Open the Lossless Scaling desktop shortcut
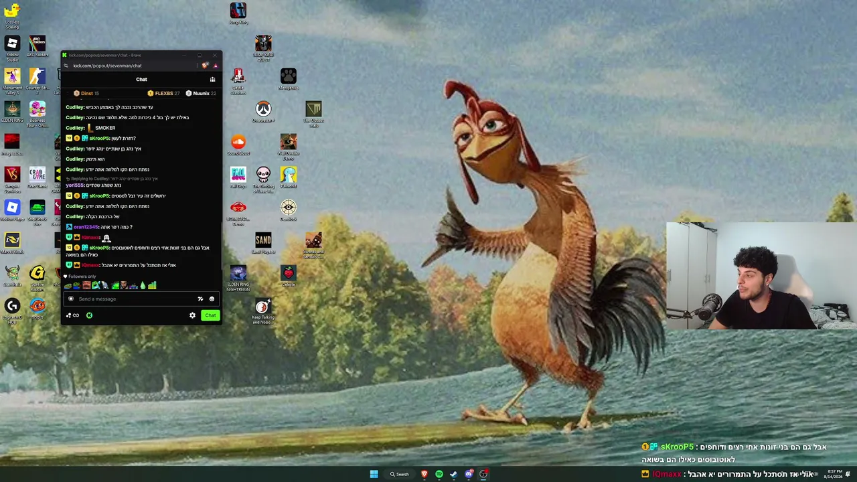Viewport: 857px width, 482px height. click(x=12, y=15)
